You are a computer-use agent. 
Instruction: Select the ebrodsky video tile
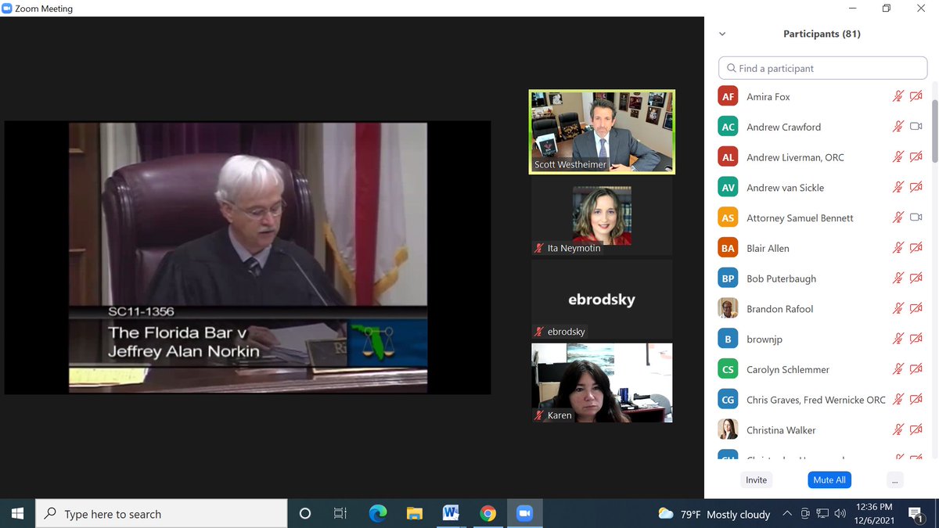point(602,299)
